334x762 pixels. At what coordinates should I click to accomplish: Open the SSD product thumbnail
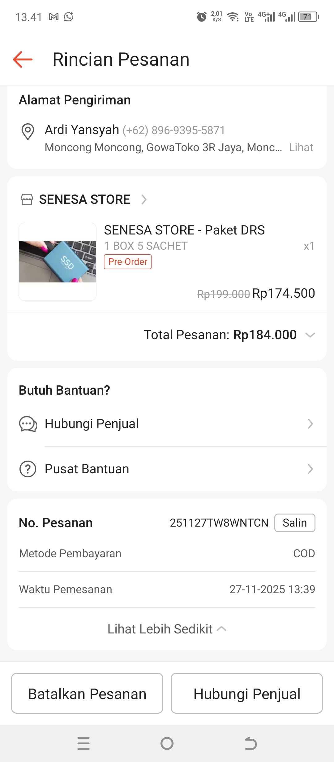[58, 262]
